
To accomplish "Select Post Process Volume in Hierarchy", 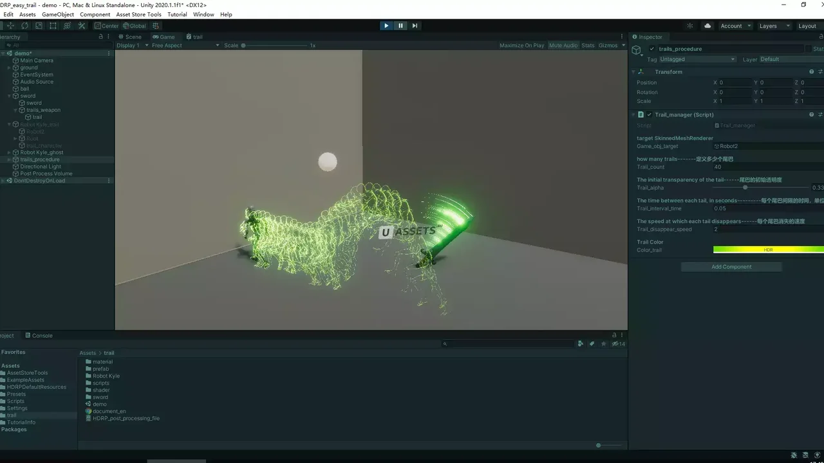I will pos(46,174).
